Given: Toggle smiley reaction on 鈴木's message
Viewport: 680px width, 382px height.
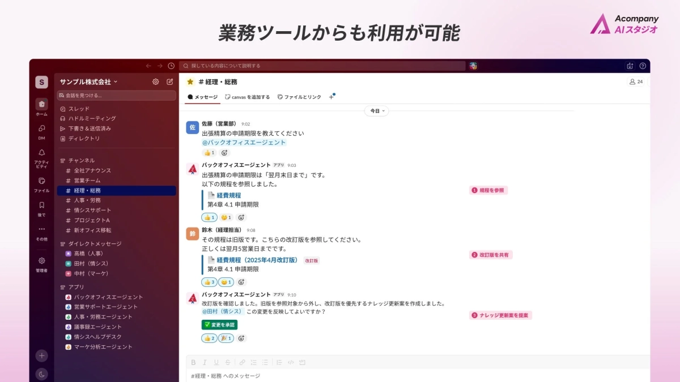Looking at the screenshot, I should 226,282.
